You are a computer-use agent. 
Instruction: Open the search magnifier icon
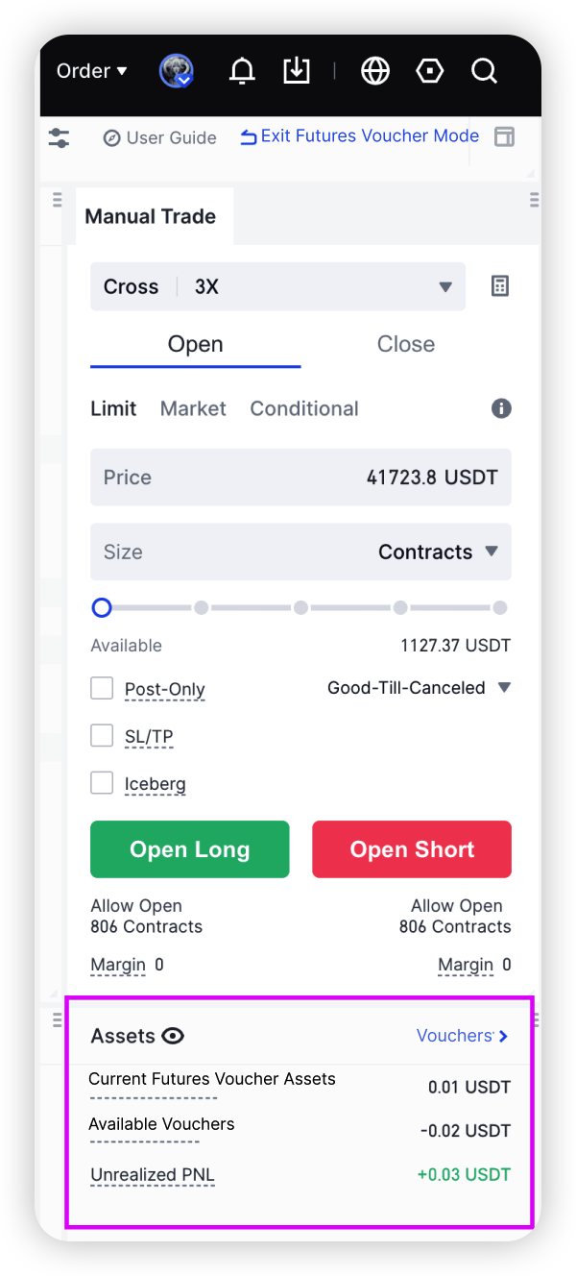(x=484, y=71)
